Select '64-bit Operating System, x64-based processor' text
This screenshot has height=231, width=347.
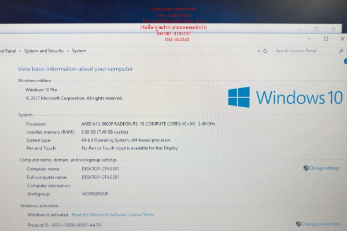pyautogui.click(x=126, y=140)
